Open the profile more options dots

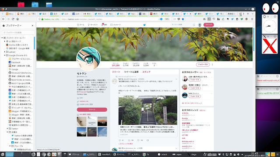212,65
